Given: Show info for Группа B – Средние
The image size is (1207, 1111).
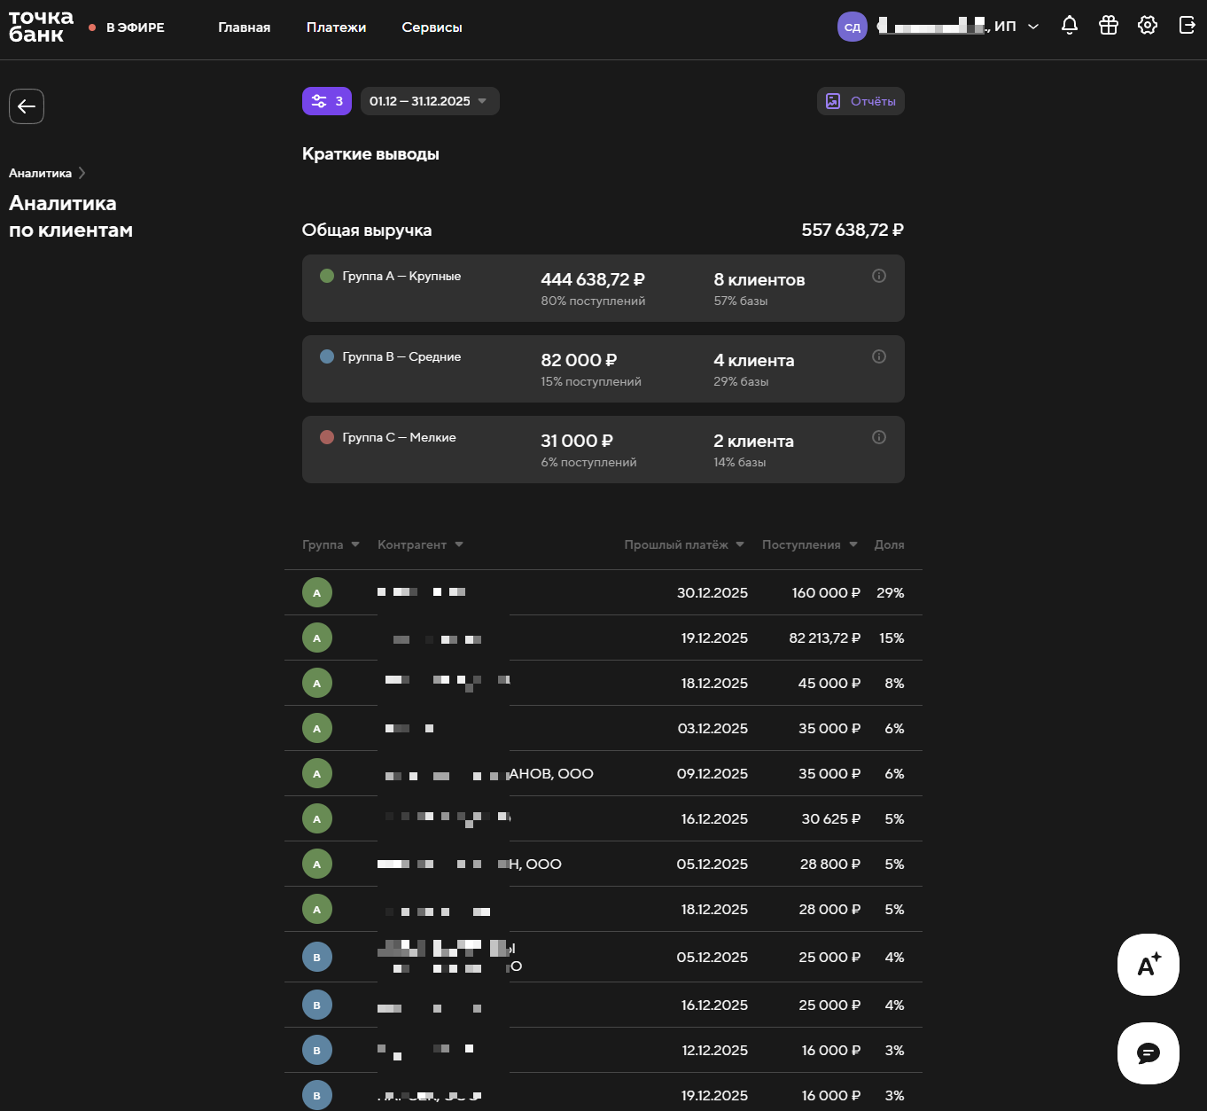Looking at the screenshot, I should (879, 356).
